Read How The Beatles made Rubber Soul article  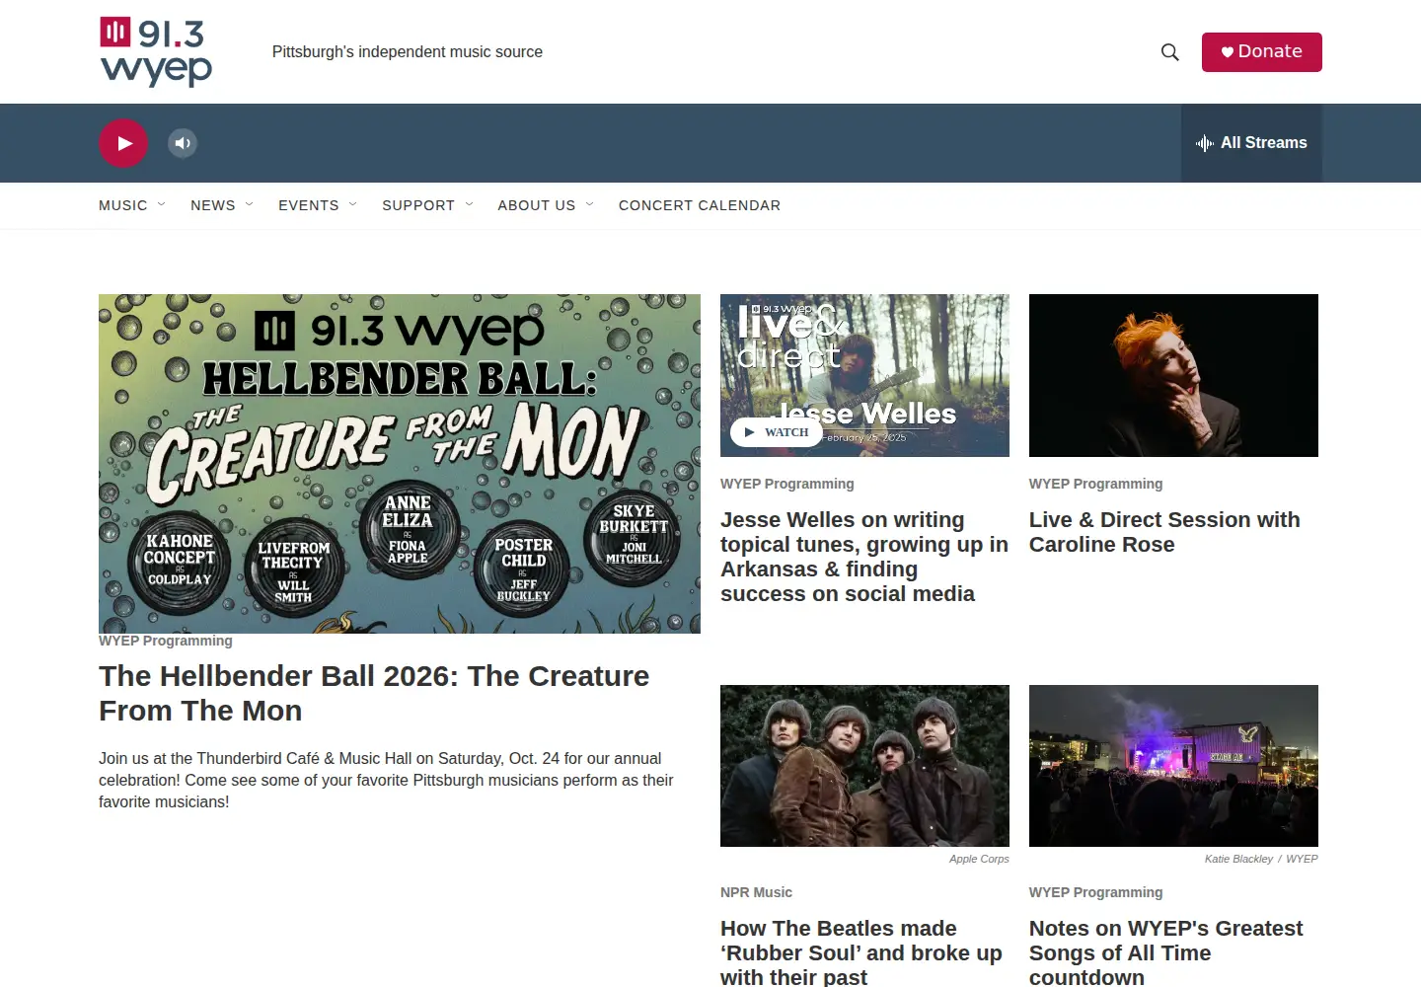click(x=861, y=952)
